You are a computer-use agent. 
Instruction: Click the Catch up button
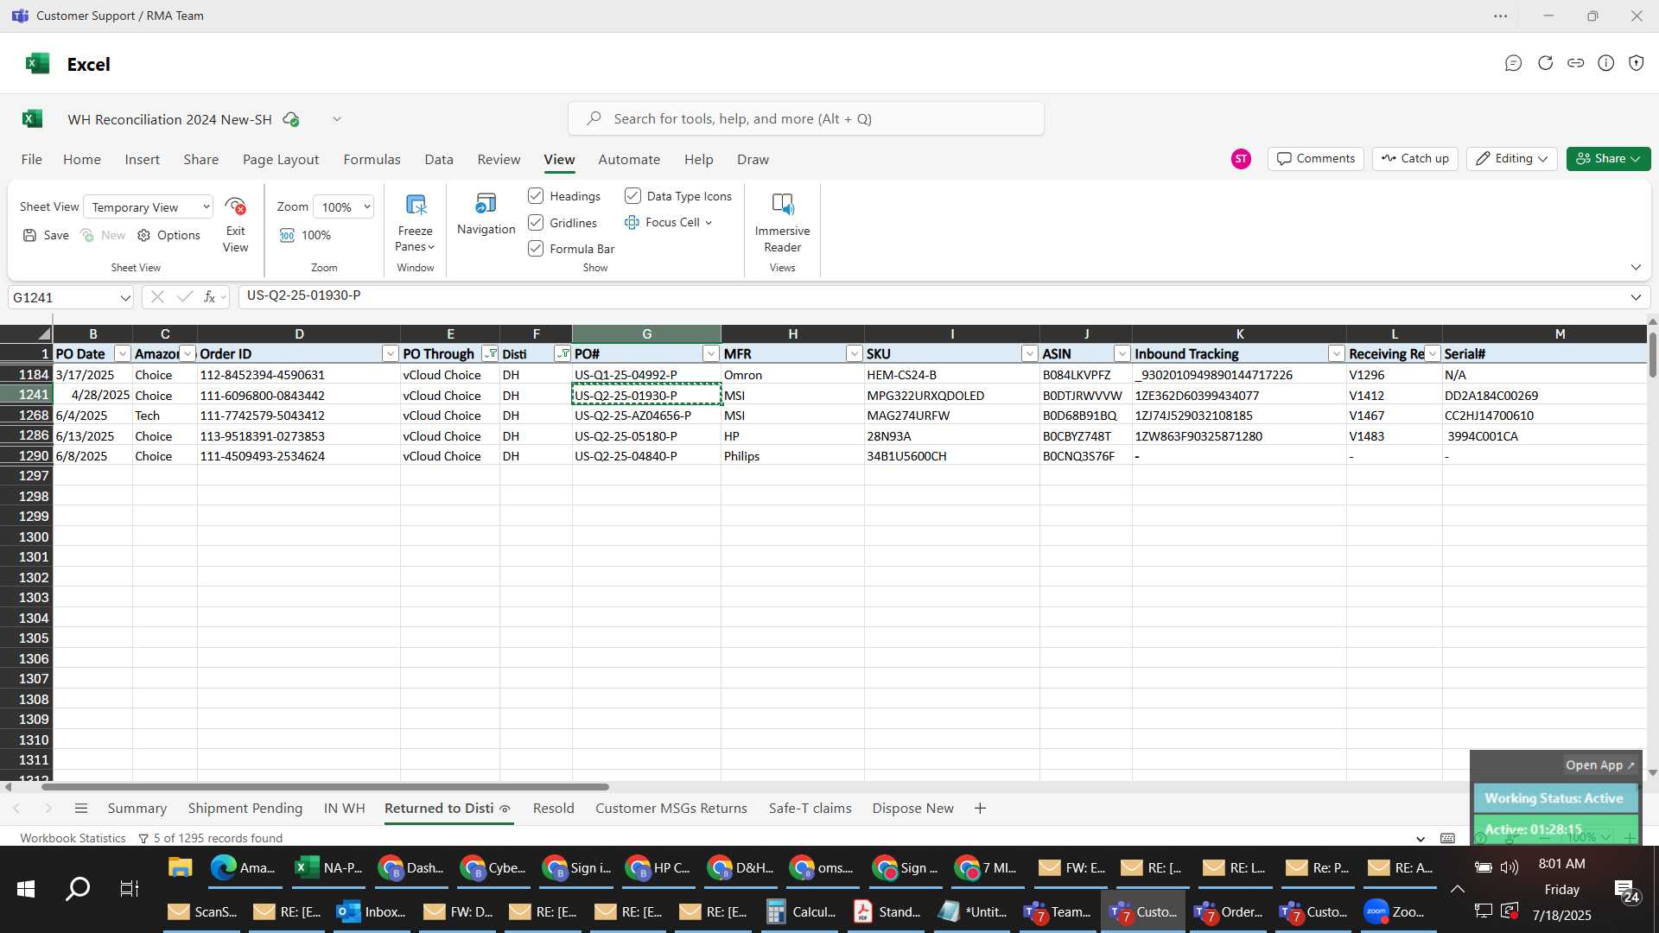(x=1415, y=159)
